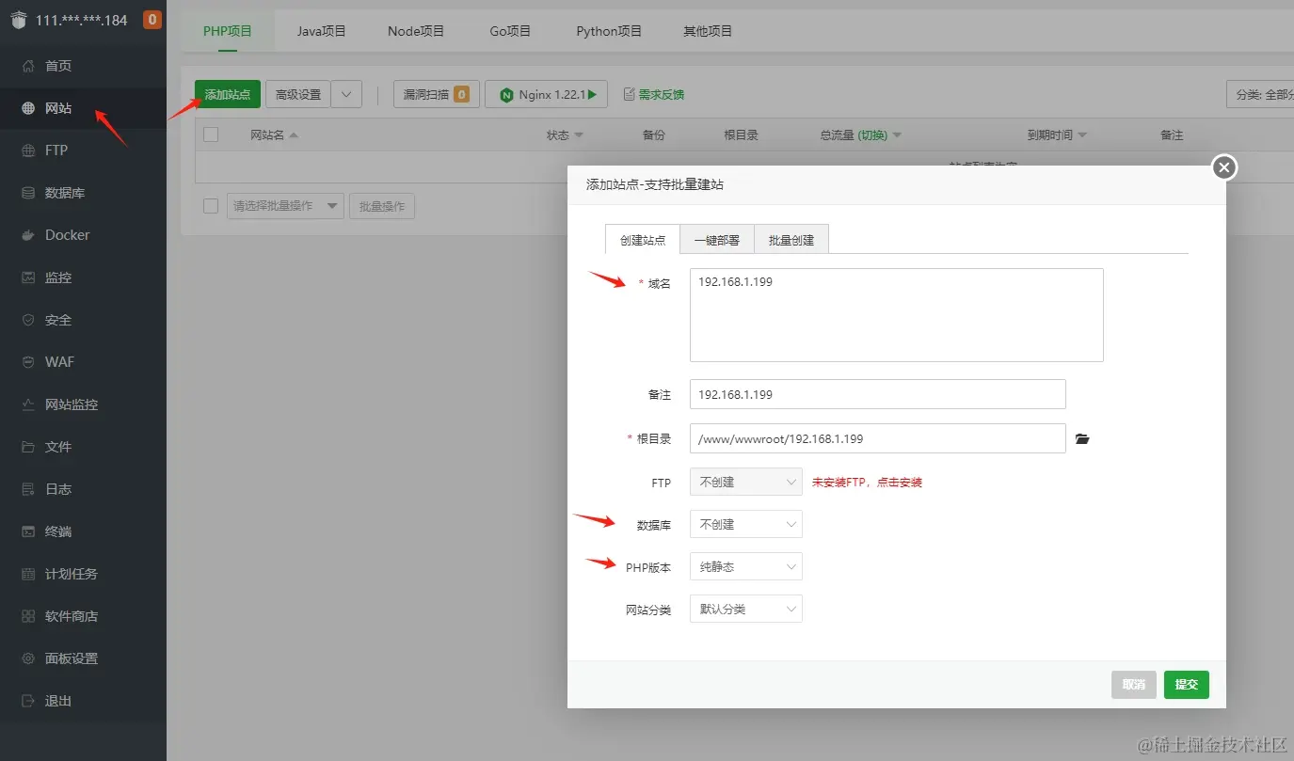Click the WAF shield icon

[x=28, y=362]
